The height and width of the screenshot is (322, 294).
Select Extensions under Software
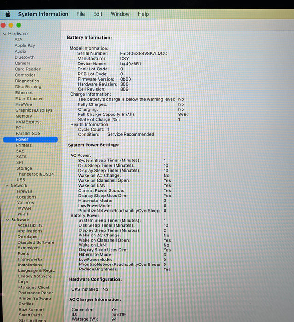(x=29, y=248)
